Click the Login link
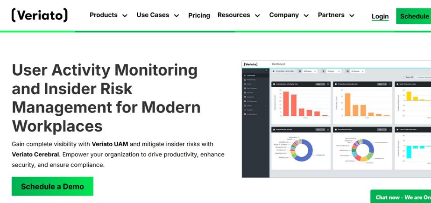This screenshot has height=203, width=431. tap(380, 16)
